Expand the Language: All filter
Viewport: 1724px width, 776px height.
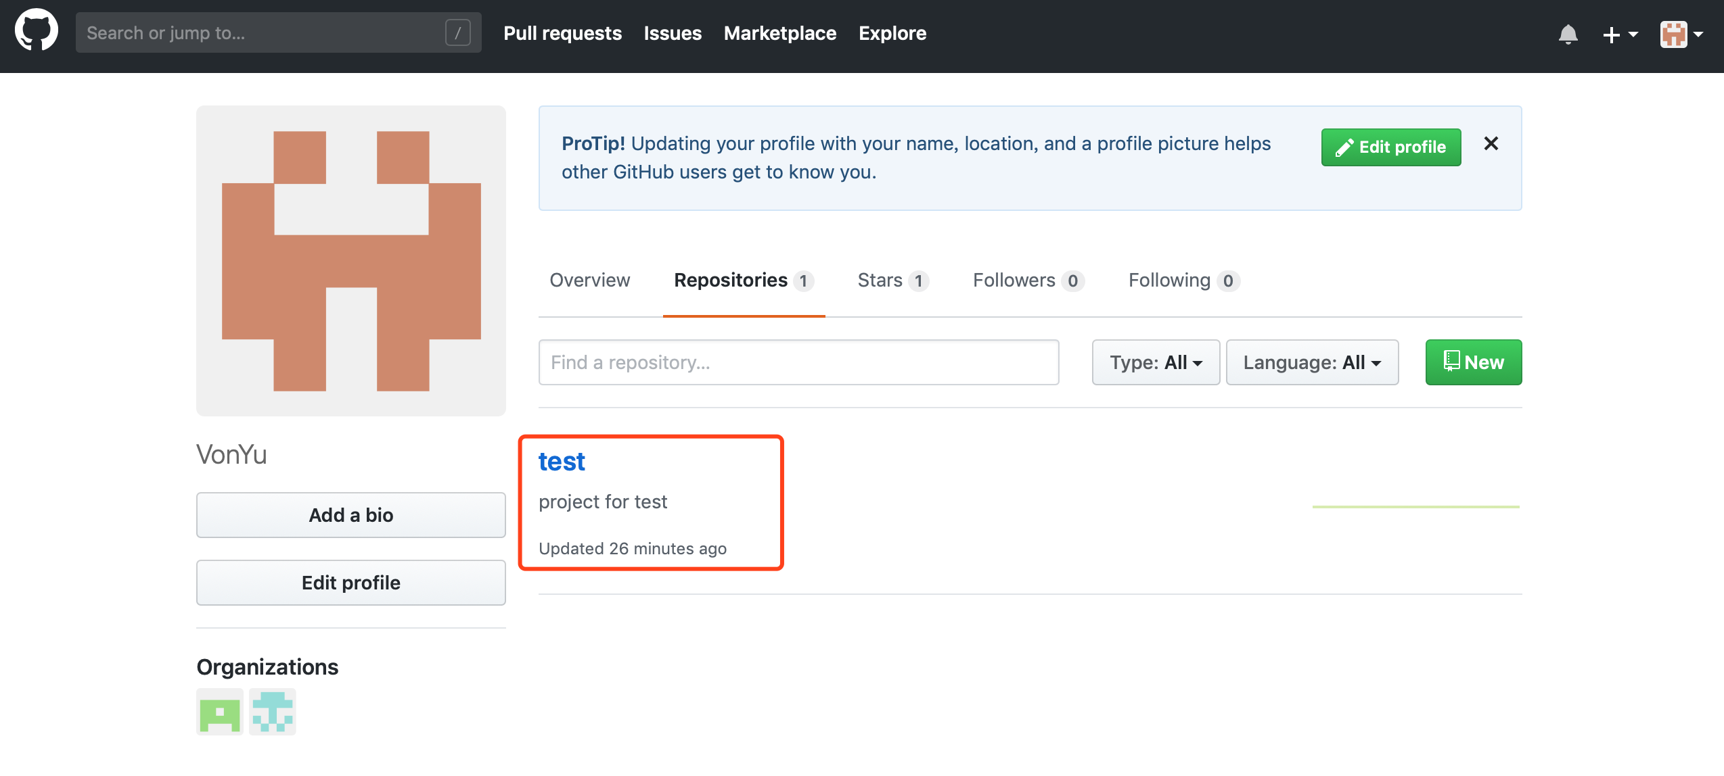pos(1311,362)
